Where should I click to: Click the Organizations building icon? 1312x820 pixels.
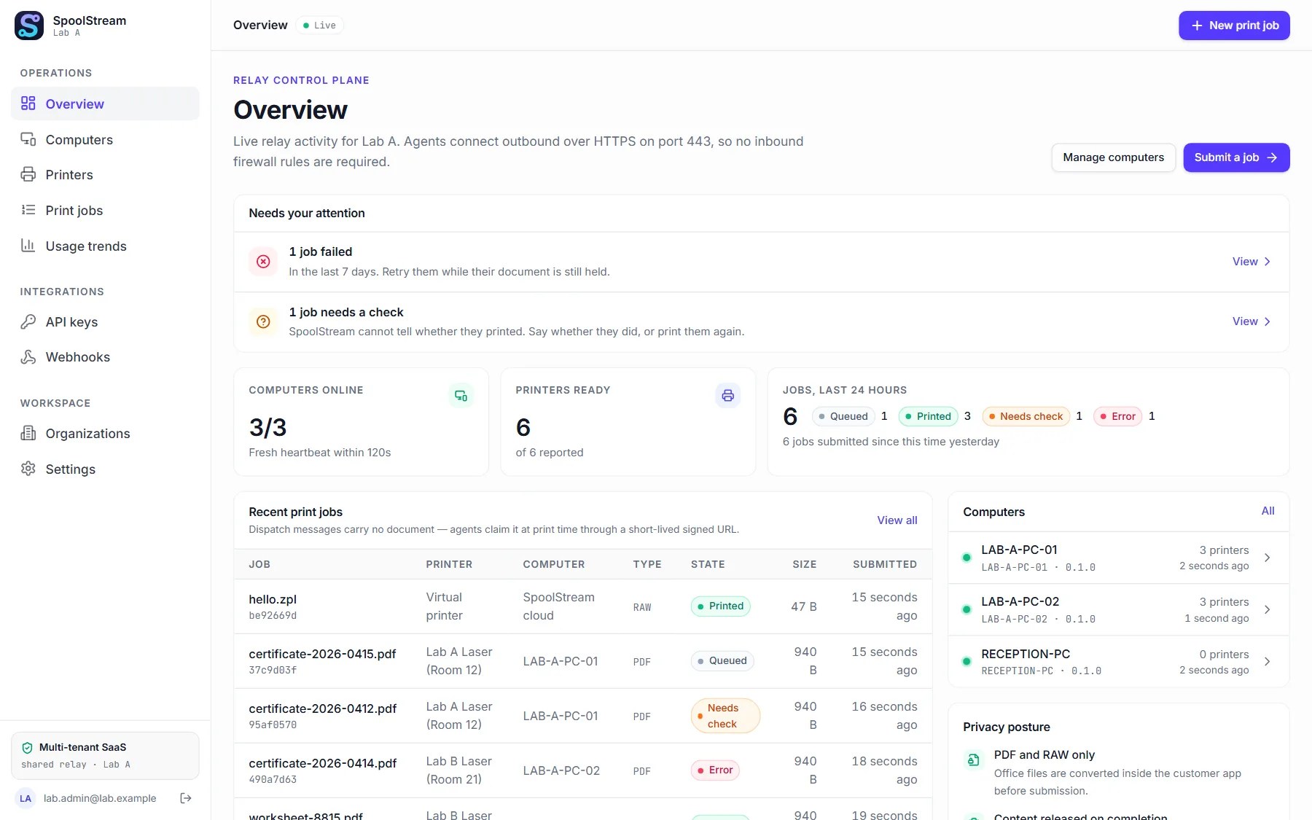click(28, 433)
